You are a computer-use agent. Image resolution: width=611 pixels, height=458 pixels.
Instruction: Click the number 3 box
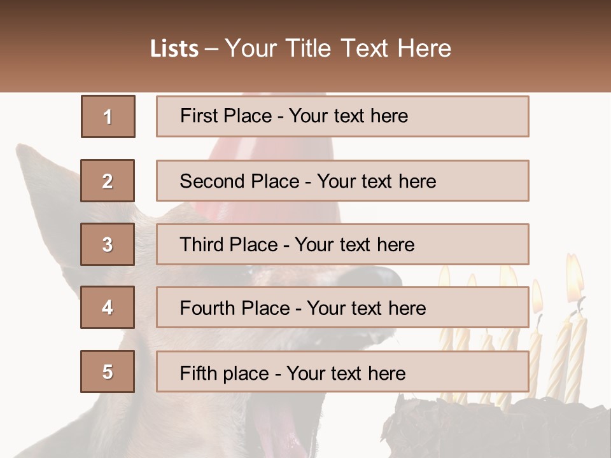click(x=108, y=244)
